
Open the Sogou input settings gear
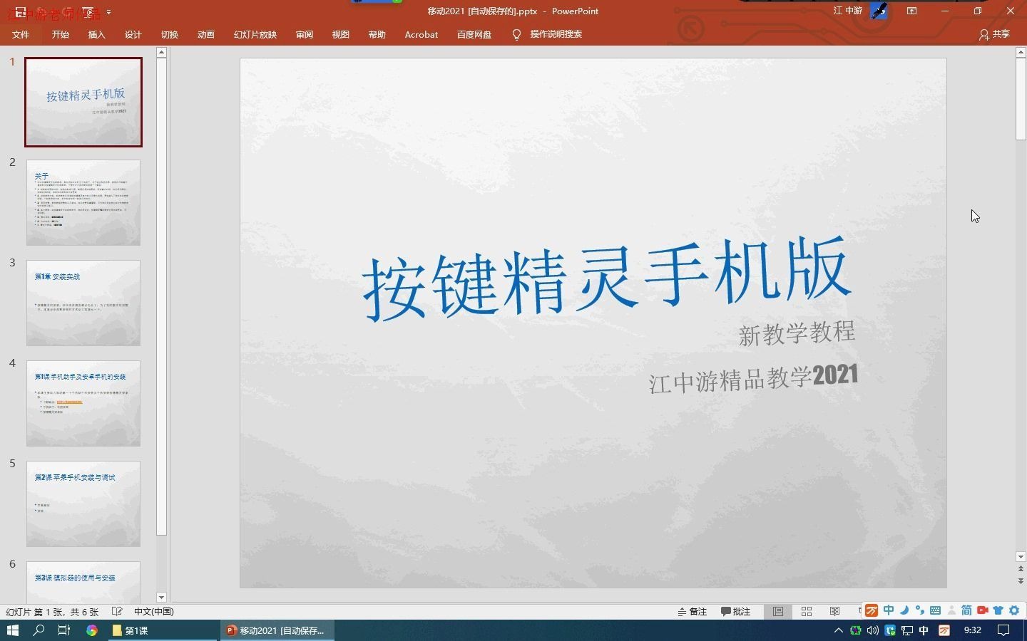(1014, 611)
